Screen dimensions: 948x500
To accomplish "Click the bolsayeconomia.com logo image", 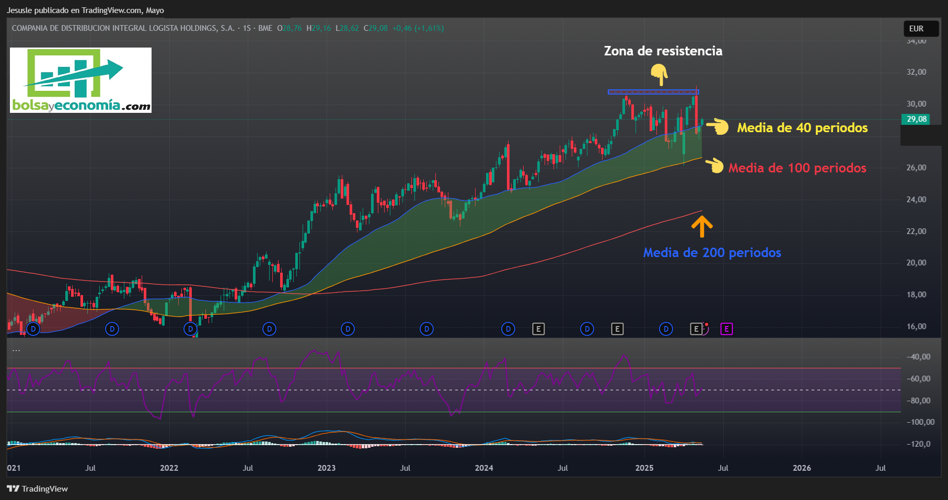I will [81, 80].
